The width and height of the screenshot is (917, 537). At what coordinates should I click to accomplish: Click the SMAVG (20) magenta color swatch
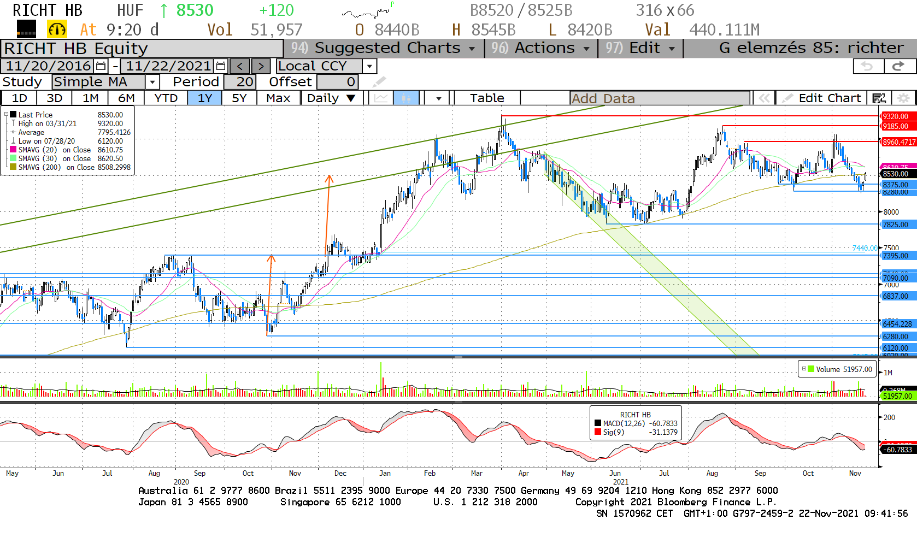click(x=13, y=150)
